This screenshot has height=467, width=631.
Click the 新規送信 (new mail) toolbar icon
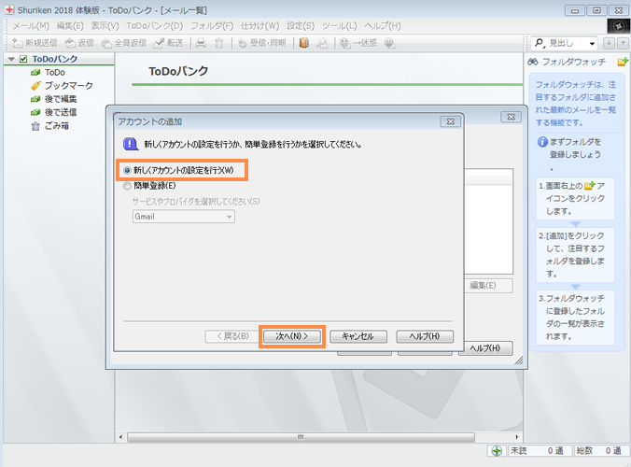click(x=18, y=43)
